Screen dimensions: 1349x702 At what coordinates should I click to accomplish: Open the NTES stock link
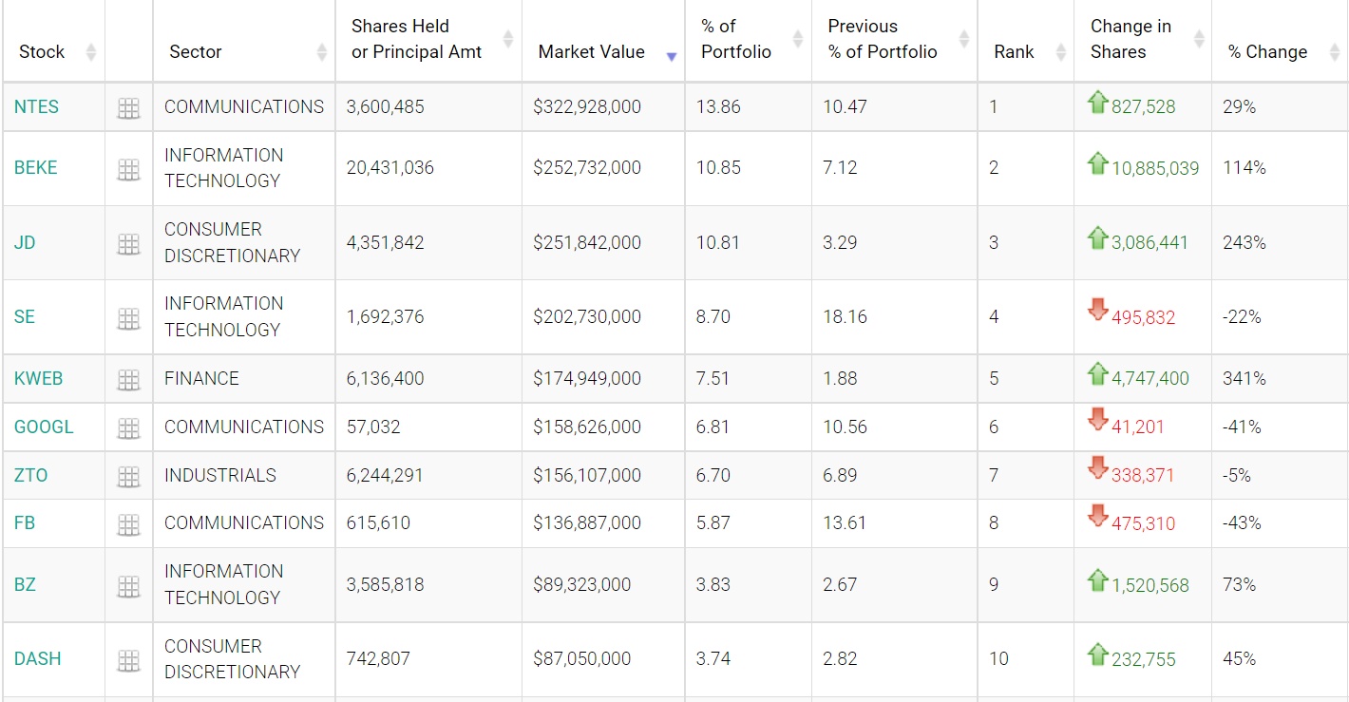[36, 107]
